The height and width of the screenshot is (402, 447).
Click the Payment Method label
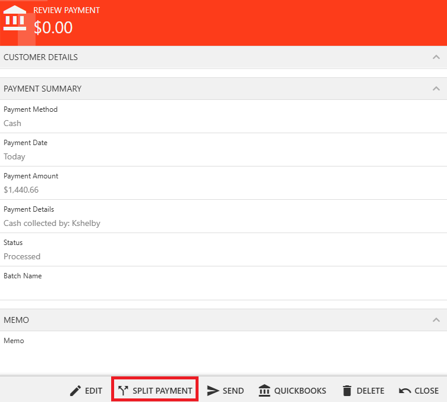tap(30, 109)
